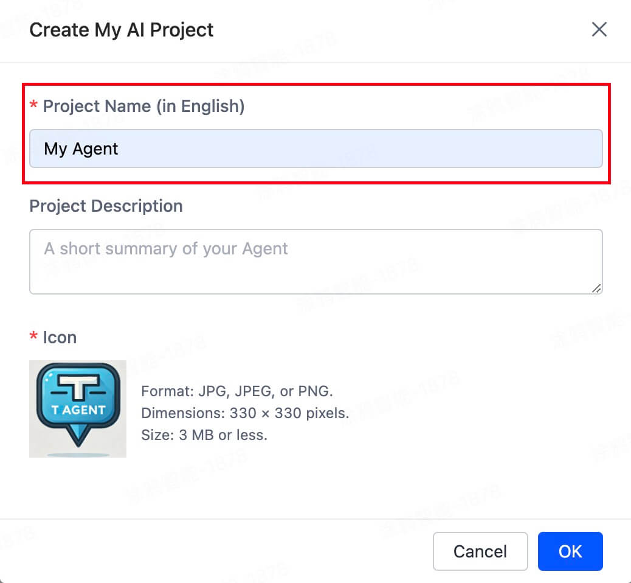Image resolution: width=631 pixels, height=583 pixels.
Task: Click the 'Size: 3 MB or less.' text
Action: click(204, 435)
